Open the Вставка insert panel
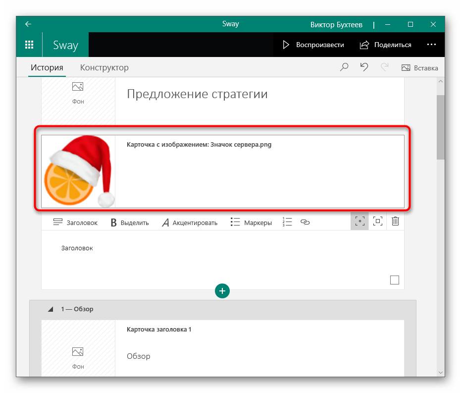 [419, 68]
